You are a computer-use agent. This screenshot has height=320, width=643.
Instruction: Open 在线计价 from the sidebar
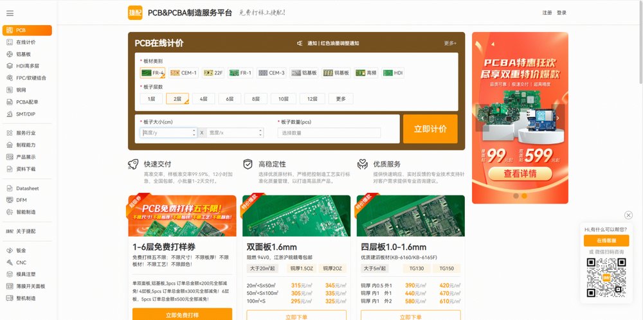(x=26, y=42)
